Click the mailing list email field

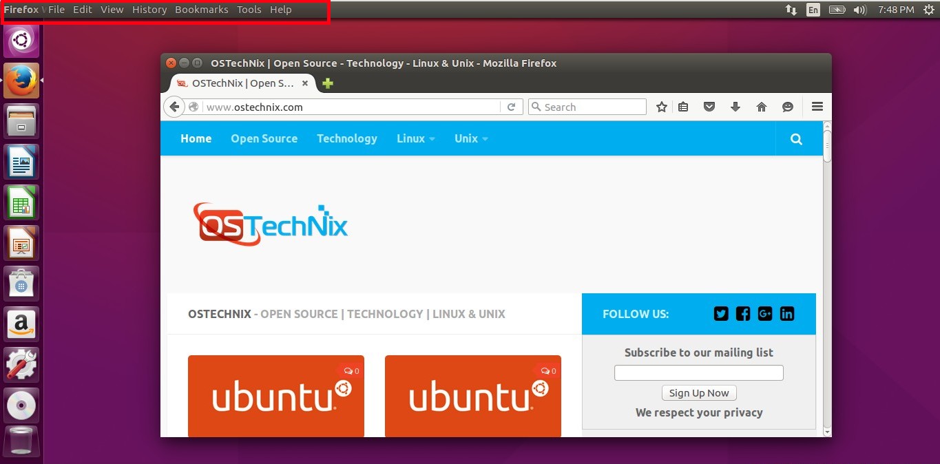[699, 372]
